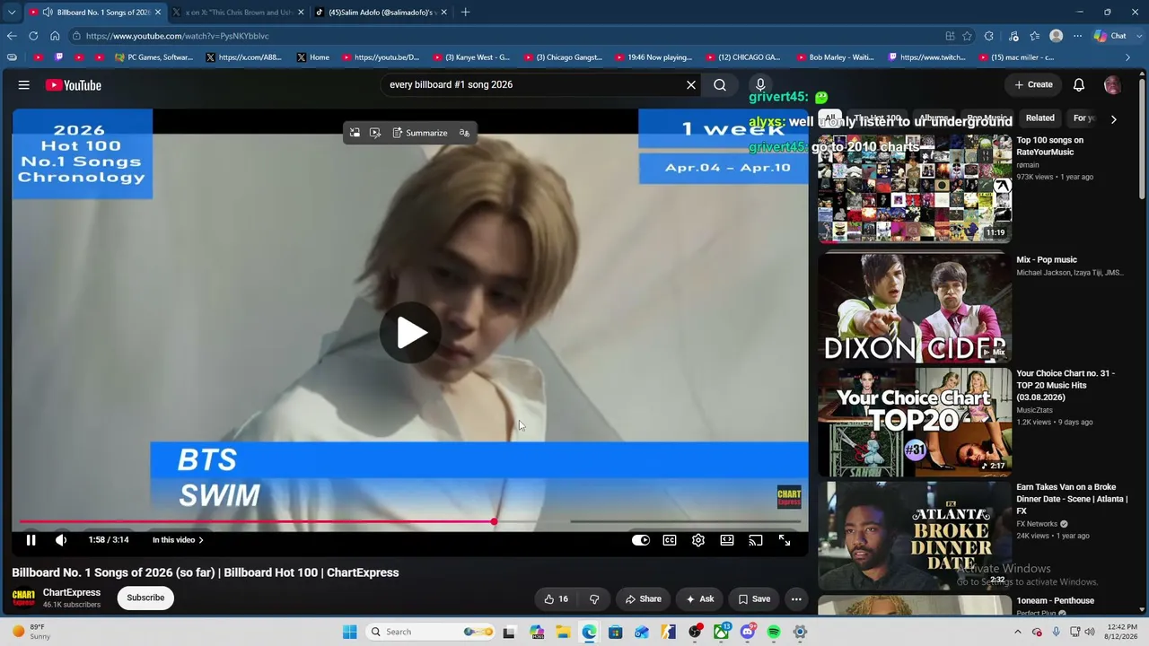Click the Create button
This screenshot has width=1149, height=646.
click(x=1033, y=84)
